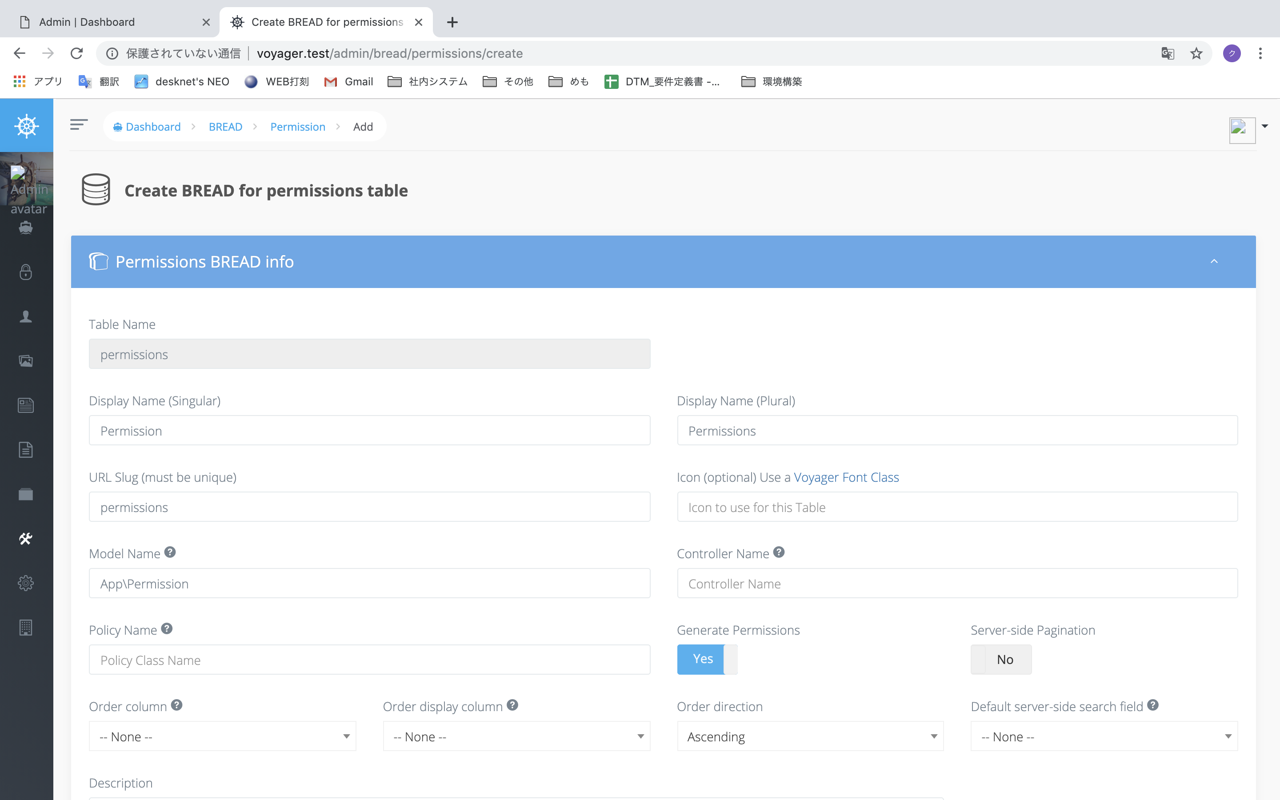1280x800 pixels.
Task: Open the Order direction dropdown
Action: tap(810, 736)
